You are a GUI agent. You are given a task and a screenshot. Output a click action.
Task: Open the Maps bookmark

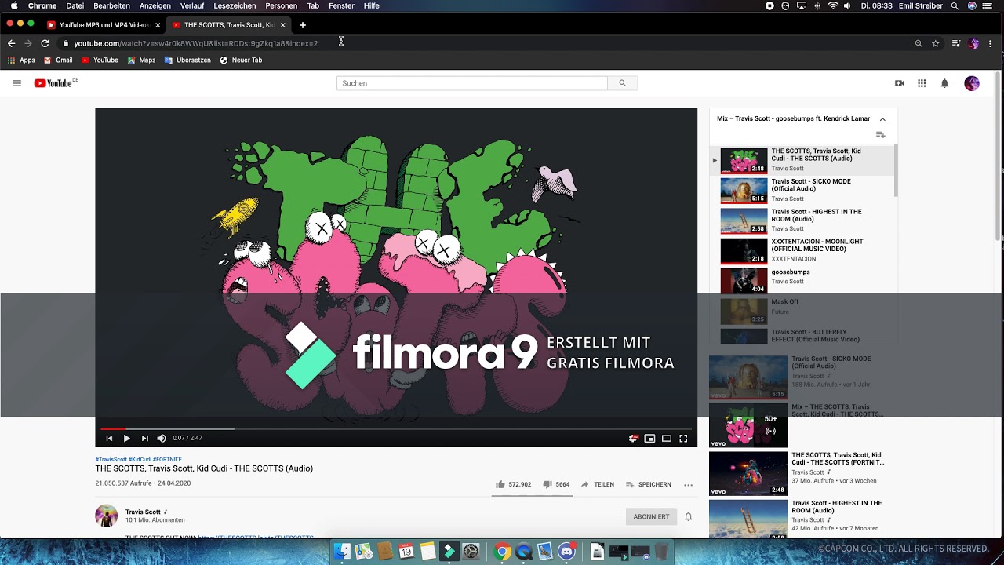click(x=141, y=60)
